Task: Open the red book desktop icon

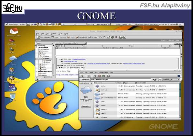Action: coord(11,40)
